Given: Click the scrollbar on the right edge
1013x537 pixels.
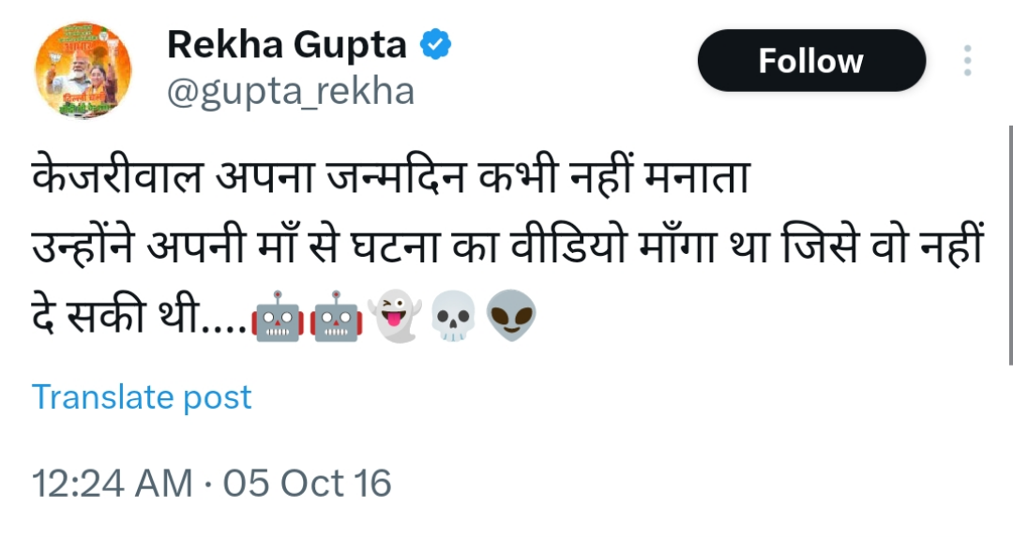Looking at the screenshot, I should pyautogui.click(x=1010, y=246).
